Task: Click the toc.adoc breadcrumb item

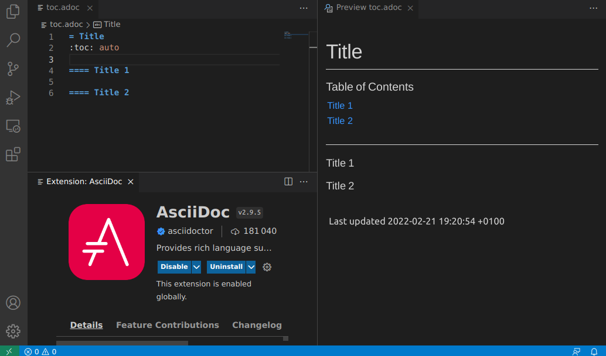Action: (62, 25)
